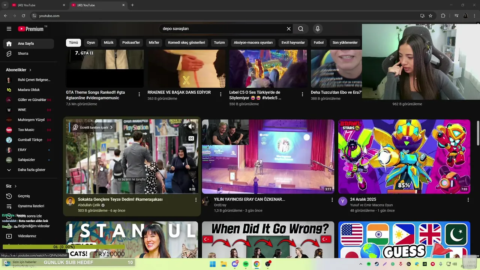This screenshot has height=270, width=480.
Task: Expand Daha fazla göster subscriptions
Action: 28,170
